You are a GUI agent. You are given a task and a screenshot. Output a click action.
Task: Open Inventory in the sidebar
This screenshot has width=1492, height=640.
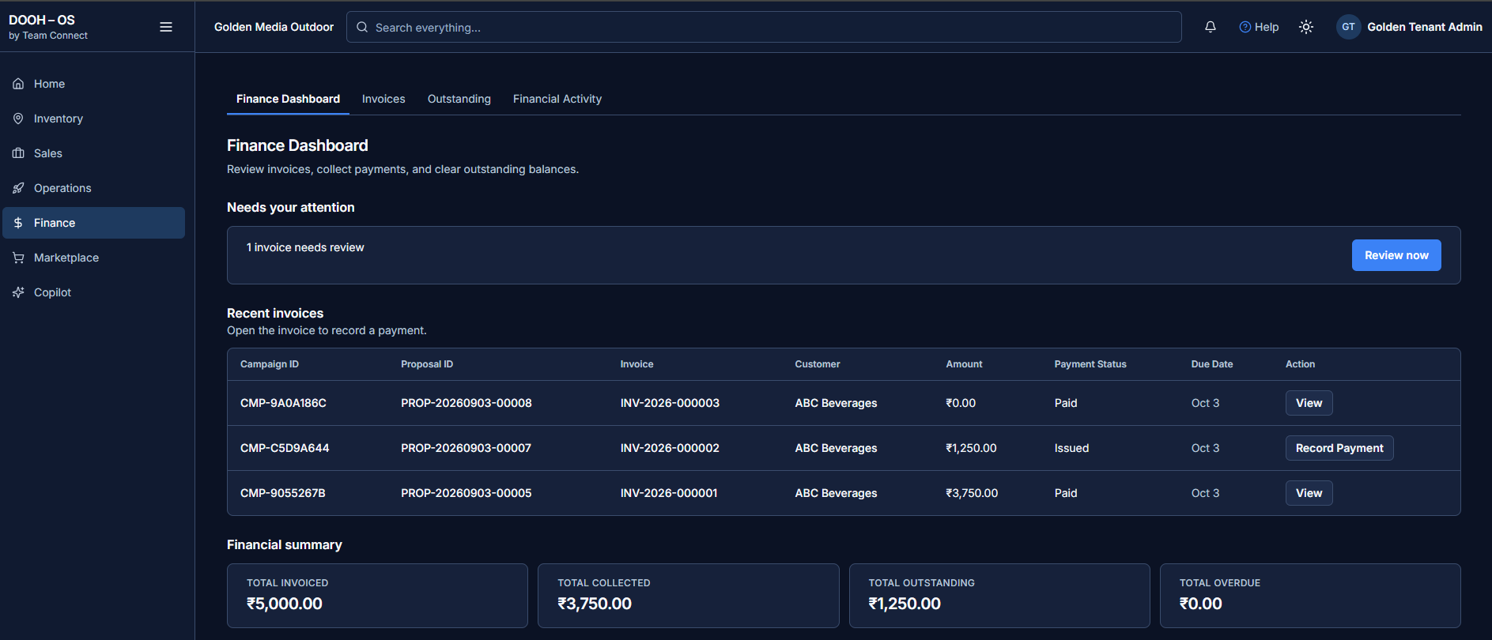tap(93, 119)
